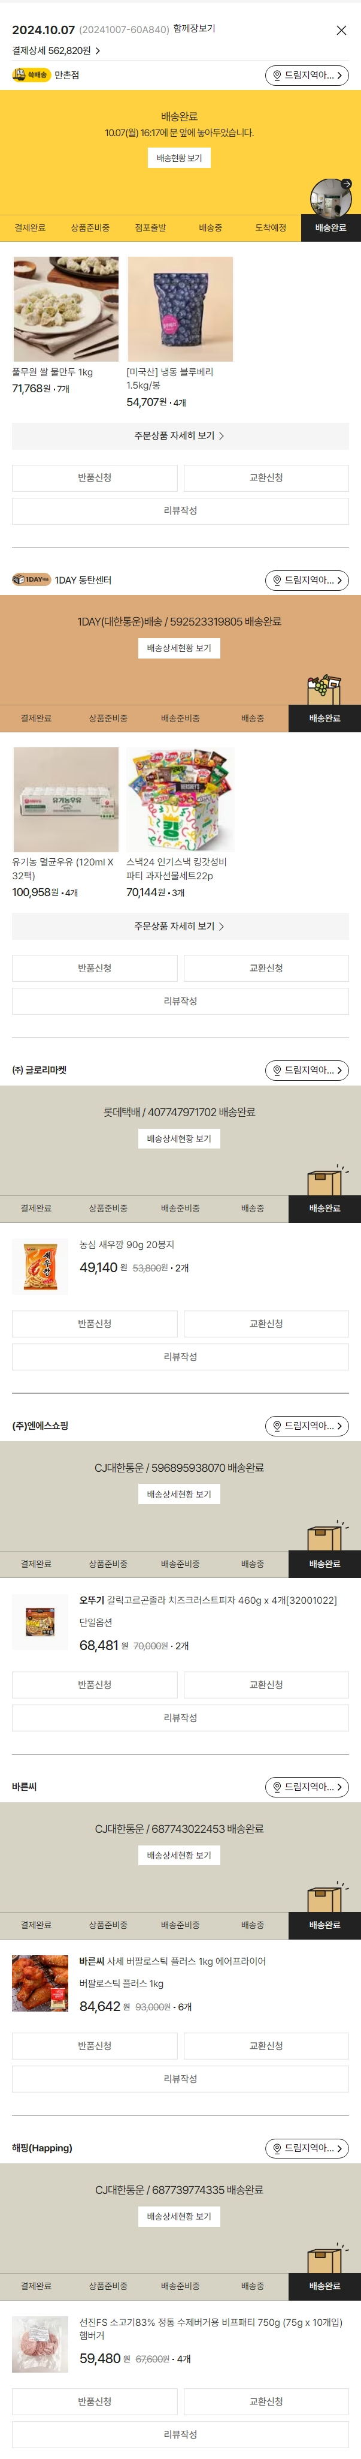Click the 쓱배송 badge icon
This screenshot has height=2459, width=361.
tap(31, 76)
